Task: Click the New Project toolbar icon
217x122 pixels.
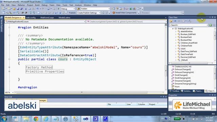Action: click(x=4, y=9)
